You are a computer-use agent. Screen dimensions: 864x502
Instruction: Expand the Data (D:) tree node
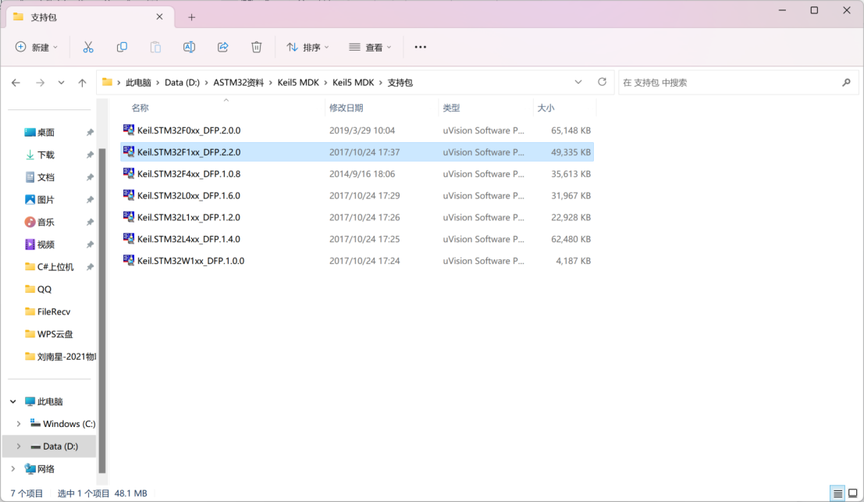(x=19, y=447)
